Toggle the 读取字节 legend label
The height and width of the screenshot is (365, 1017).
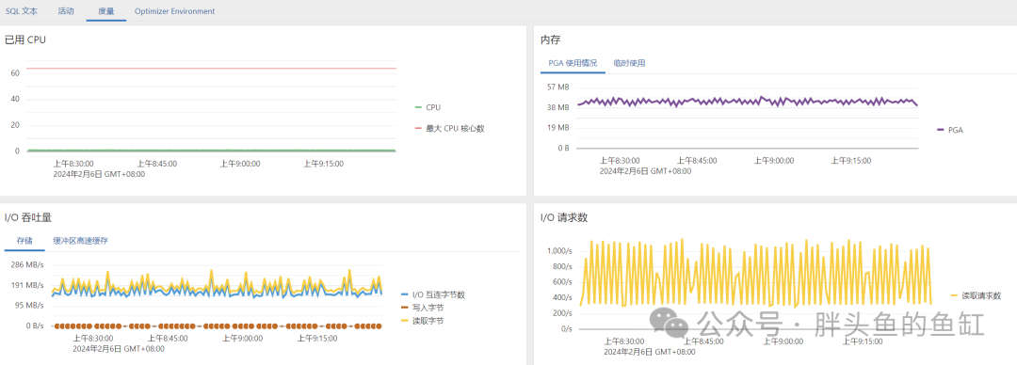[428, 321]
